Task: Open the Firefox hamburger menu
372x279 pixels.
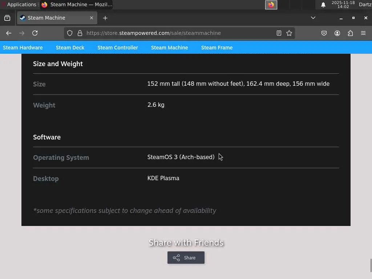Action: (x=363, y=33)
